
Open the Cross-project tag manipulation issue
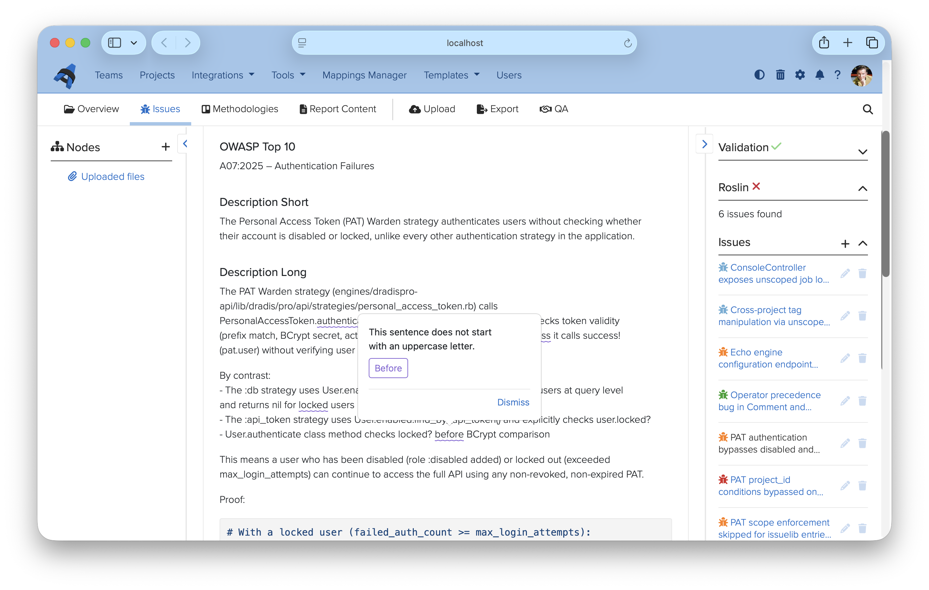[x=774, y=316]
